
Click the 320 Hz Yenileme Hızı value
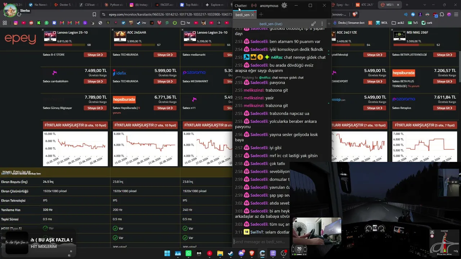click(48, 210)
